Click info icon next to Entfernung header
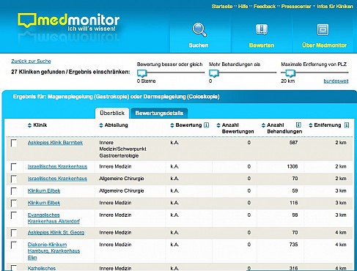The width and height of the screenshot is (357, 271). click(347, 125)
